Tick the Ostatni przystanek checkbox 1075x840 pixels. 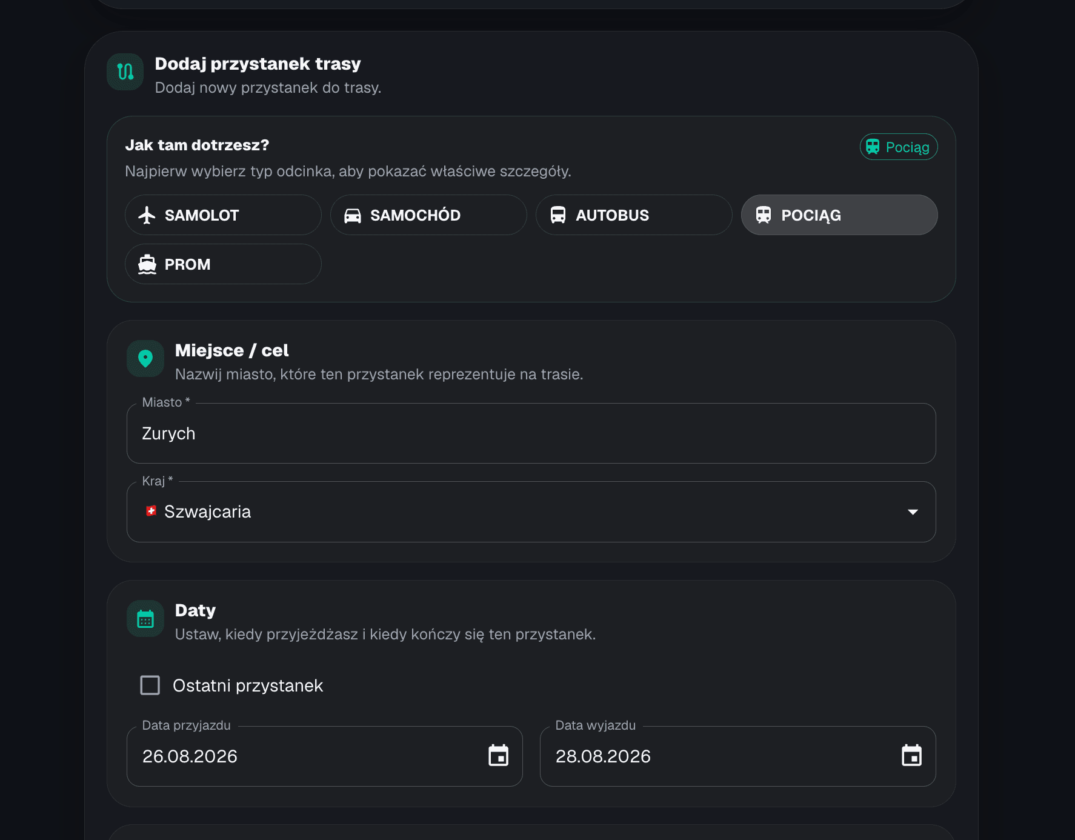tap(150, 685)
